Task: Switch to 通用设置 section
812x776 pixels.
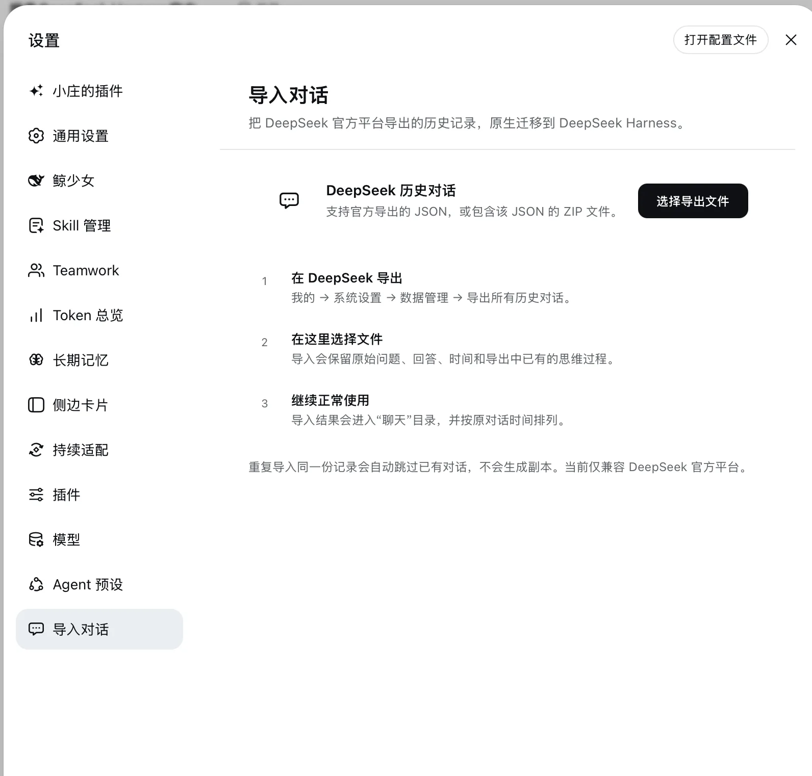Action: click(99, 136)
